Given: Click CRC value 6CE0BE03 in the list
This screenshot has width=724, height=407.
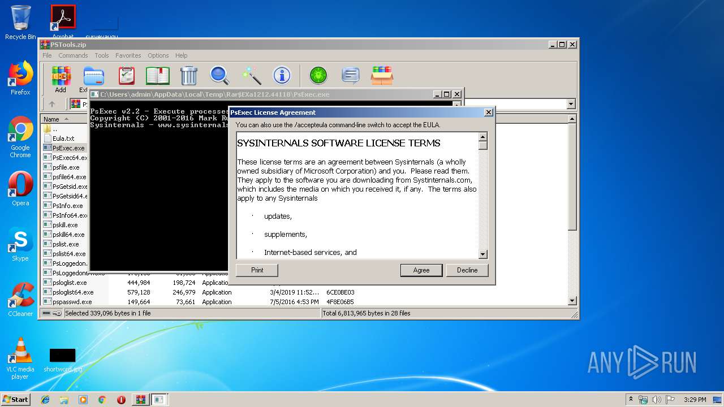Looking at the screenshot, I should [340, 292].
